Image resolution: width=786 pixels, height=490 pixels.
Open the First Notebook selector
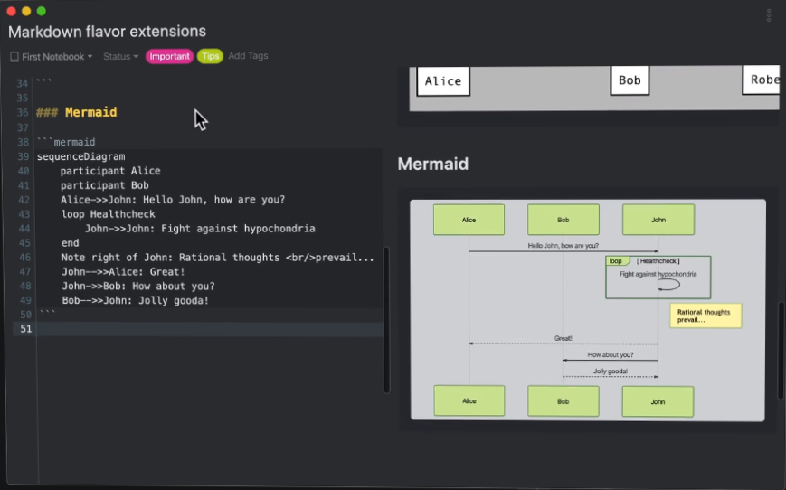(x=52, y=57)
